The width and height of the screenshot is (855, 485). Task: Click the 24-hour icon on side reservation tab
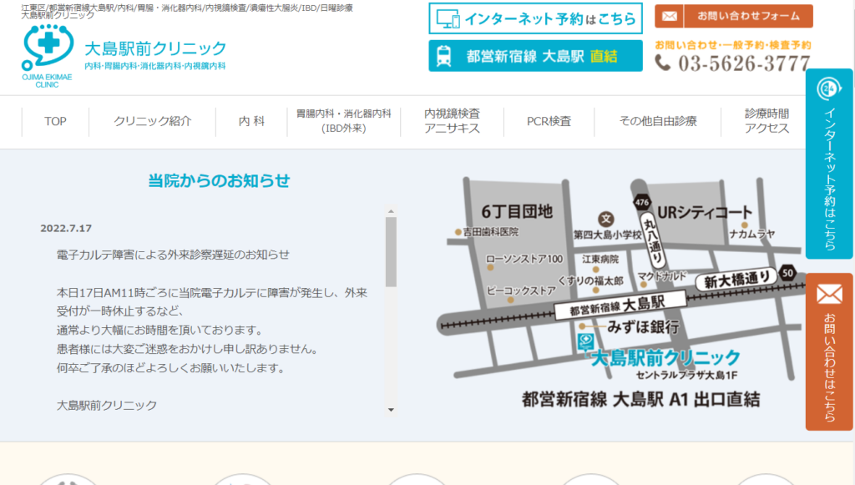[829, 88]
